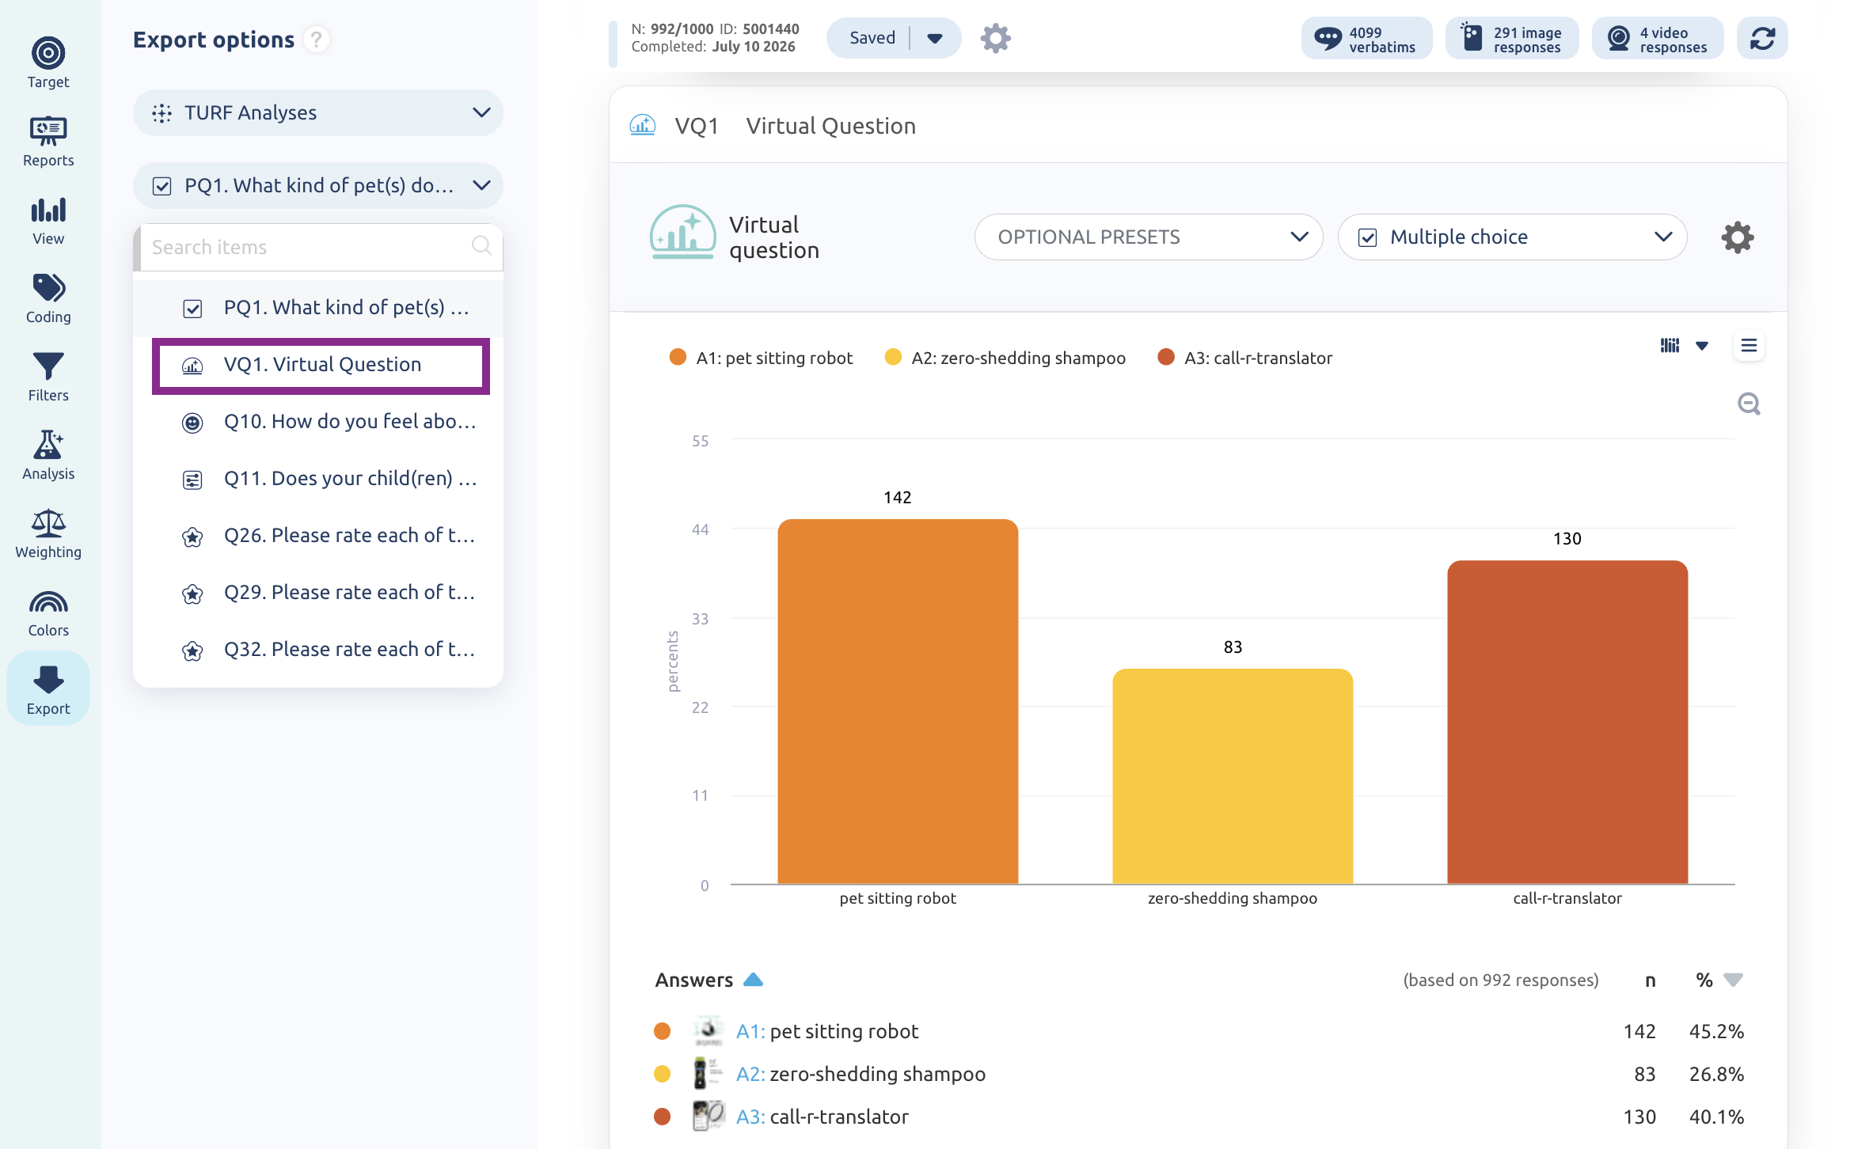Select Q10. How do you feel item
The width and height of the screenshot is (1854, 1149).
[318, 422]
